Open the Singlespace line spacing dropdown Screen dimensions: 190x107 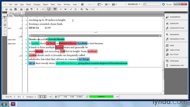(x=31, y=97)
